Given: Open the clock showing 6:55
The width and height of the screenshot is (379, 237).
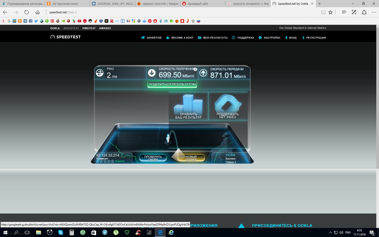Looking at the screenshot, I should pos(359,233).
